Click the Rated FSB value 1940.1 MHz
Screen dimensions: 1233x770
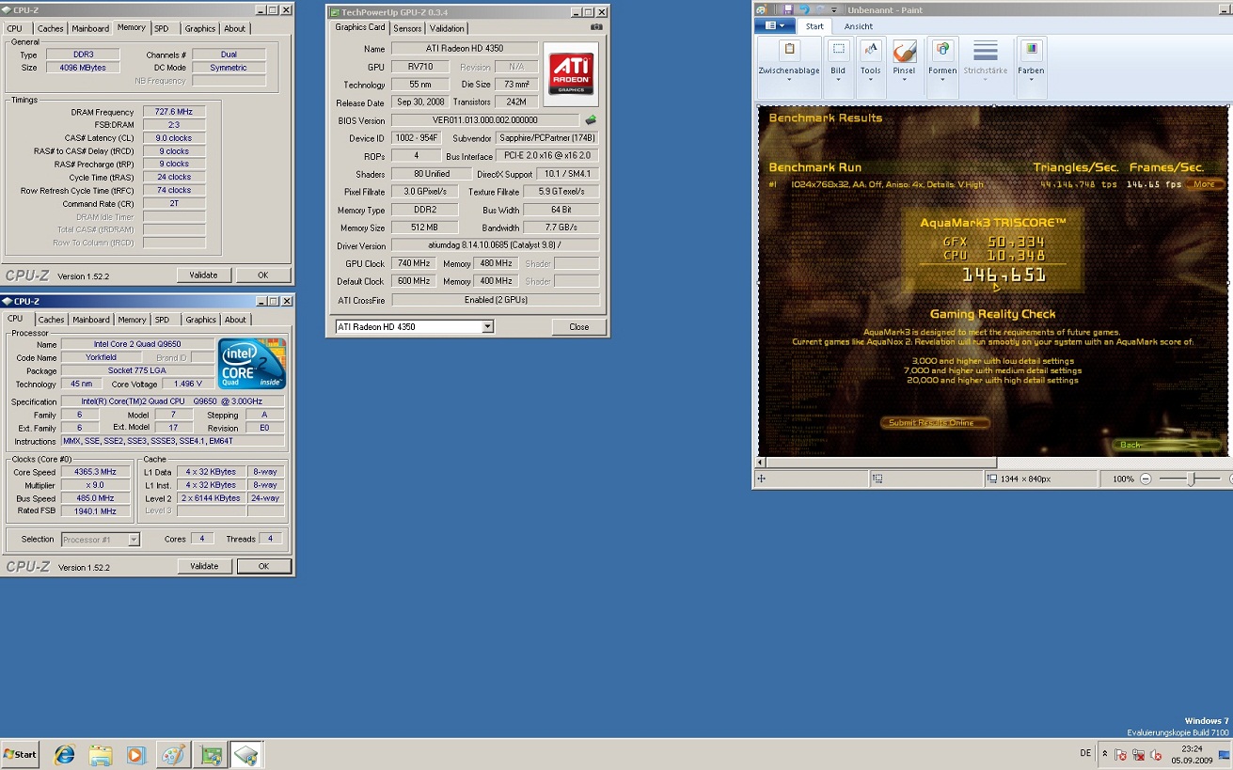[x=95, y=511]
